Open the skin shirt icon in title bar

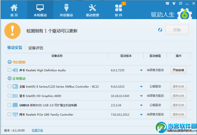click(x=174, y=4)
